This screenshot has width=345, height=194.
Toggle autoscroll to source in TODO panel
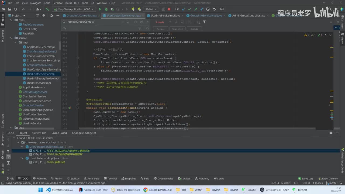(x=8, y=157)
